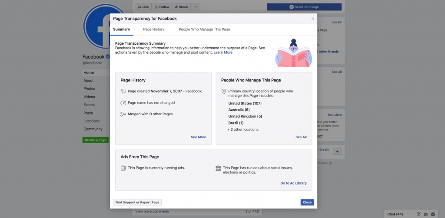The height and width of the screenshot is (218, 445).
Task: Open the Chat (44) bar
Action: click(395, 214)
